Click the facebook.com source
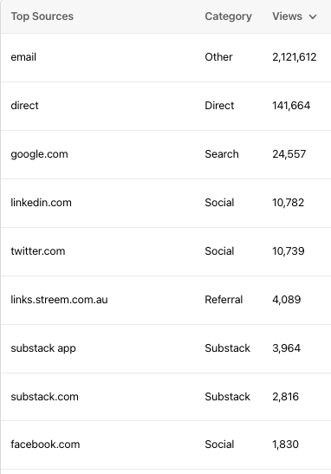This screenshot has height=474, width=331. point(45,445)
